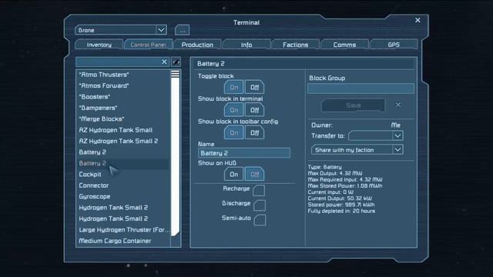Select the *Boosters* group
Screen dimensions: 493x277
pyautogui.click(x=123, y=96)
